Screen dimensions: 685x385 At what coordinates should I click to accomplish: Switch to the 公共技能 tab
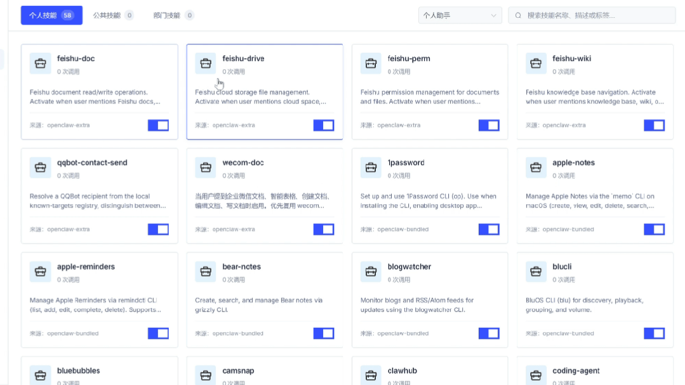pyautogui.click(x=112, y=15)
